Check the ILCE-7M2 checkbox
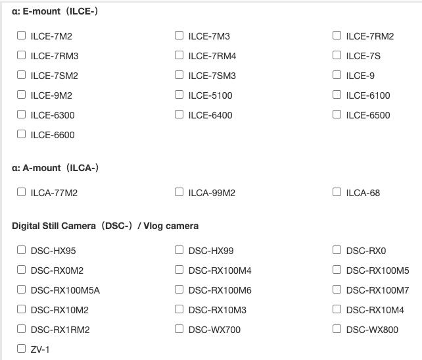The width and height of the screenshot is (422, 360). 22,36
